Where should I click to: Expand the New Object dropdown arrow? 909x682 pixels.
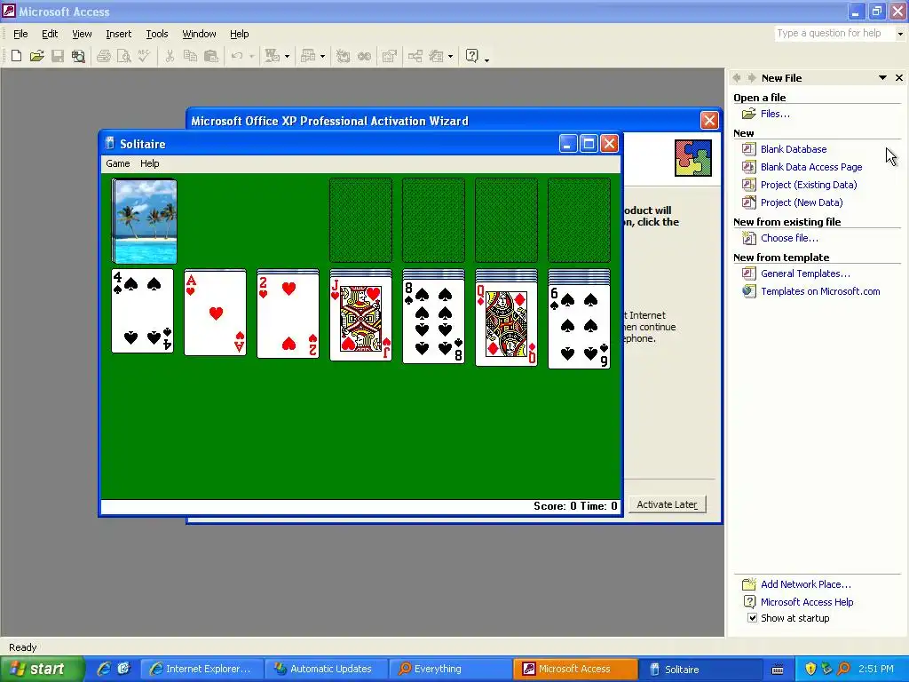[x=450, y=56]
